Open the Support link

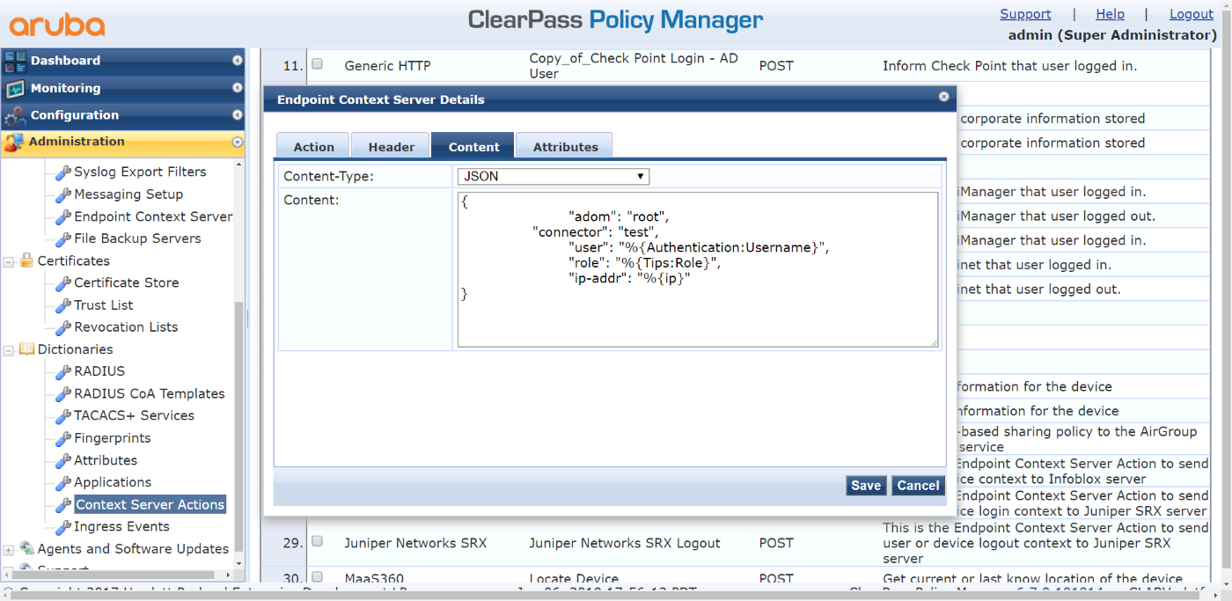coord(1025,14)
